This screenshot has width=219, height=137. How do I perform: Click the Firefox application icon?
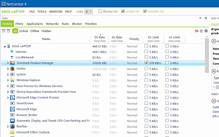click(x=13, y=69)
